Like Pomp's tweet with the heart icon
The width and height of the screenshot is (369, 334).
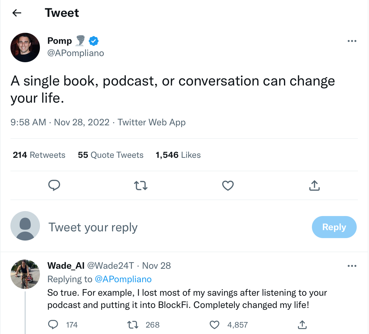coord(228,185)
